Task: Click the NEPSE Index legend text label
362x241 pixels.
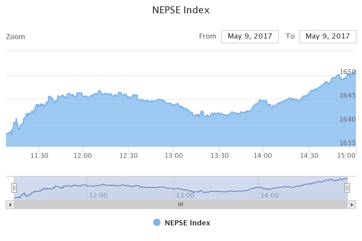Action: pos(187,223)
